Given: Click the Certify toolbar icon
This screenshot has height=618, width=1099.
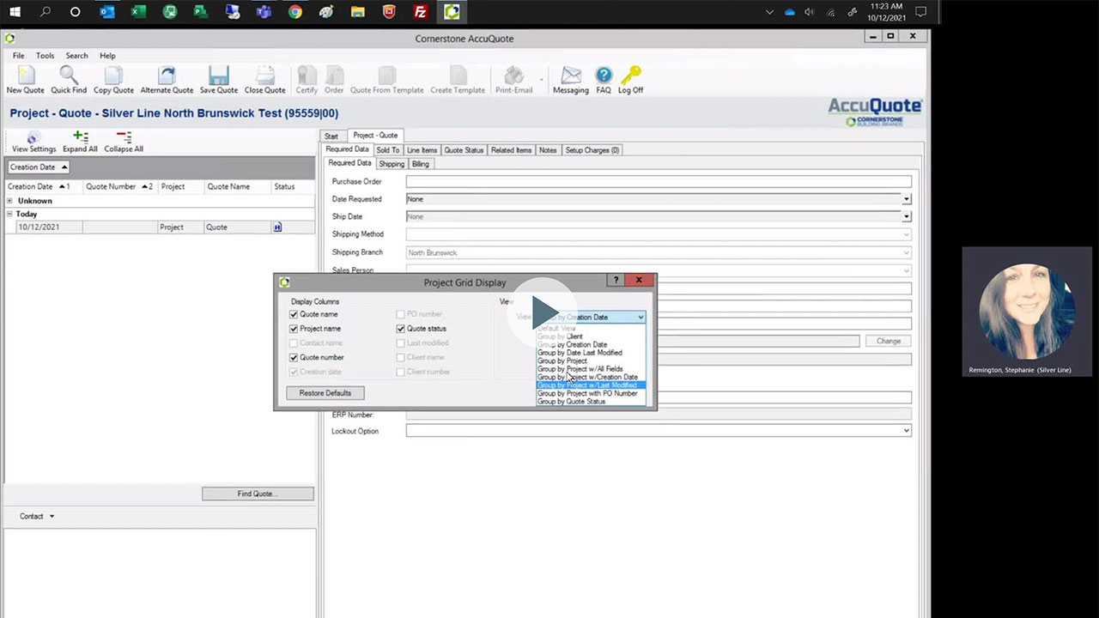Looking at the screenshot, I should pos(307,76).
